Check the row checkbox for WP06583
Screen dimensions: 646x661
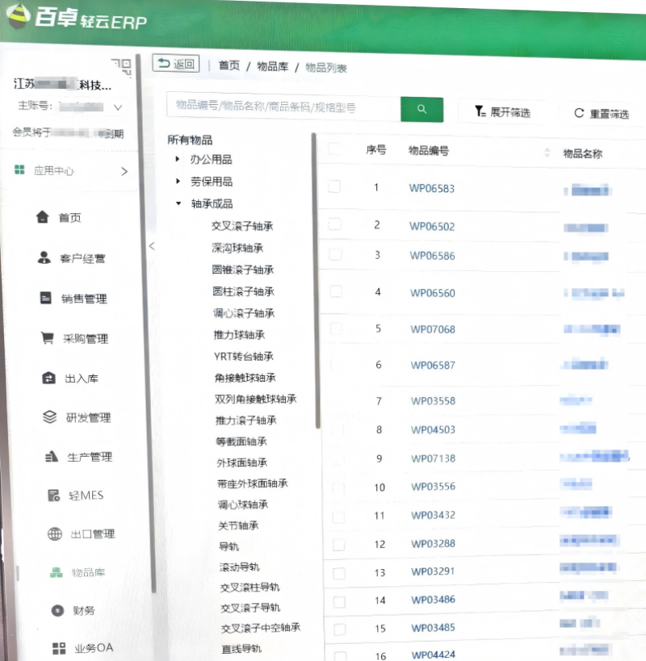tap(334, 187)
